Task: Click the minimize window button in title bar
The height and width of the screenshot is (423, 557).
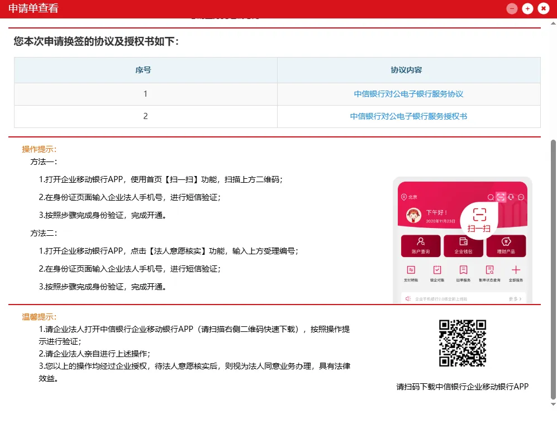Action: [512, 8]
